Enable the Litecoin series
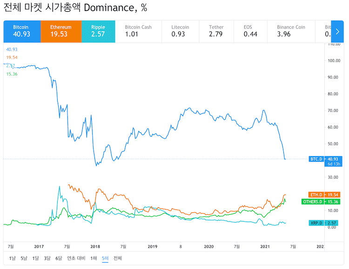 click(x=180, y=31)
